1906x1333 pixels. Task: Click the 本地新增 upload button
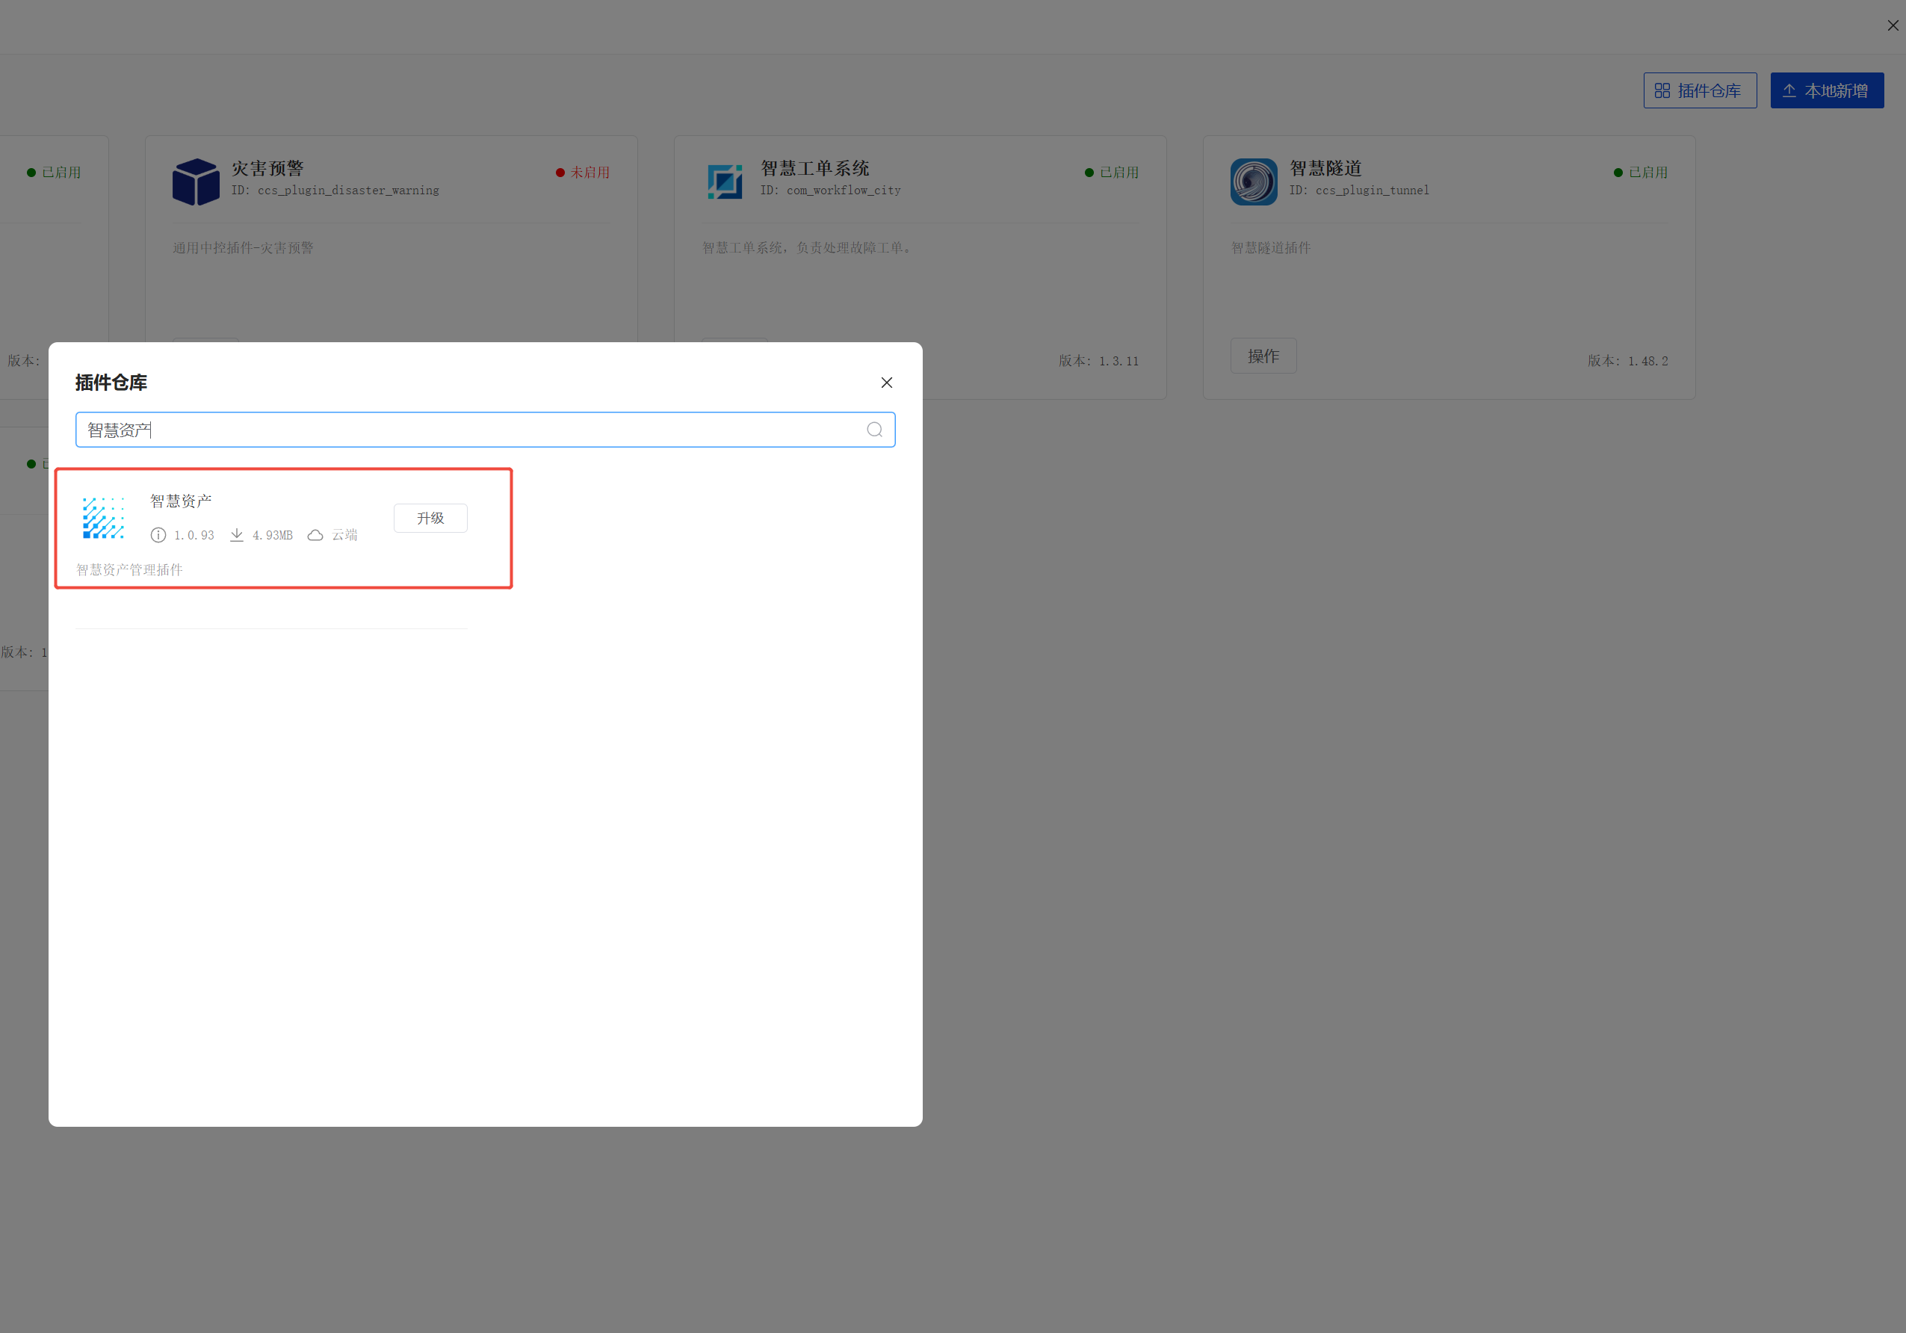click(1826, 90)
